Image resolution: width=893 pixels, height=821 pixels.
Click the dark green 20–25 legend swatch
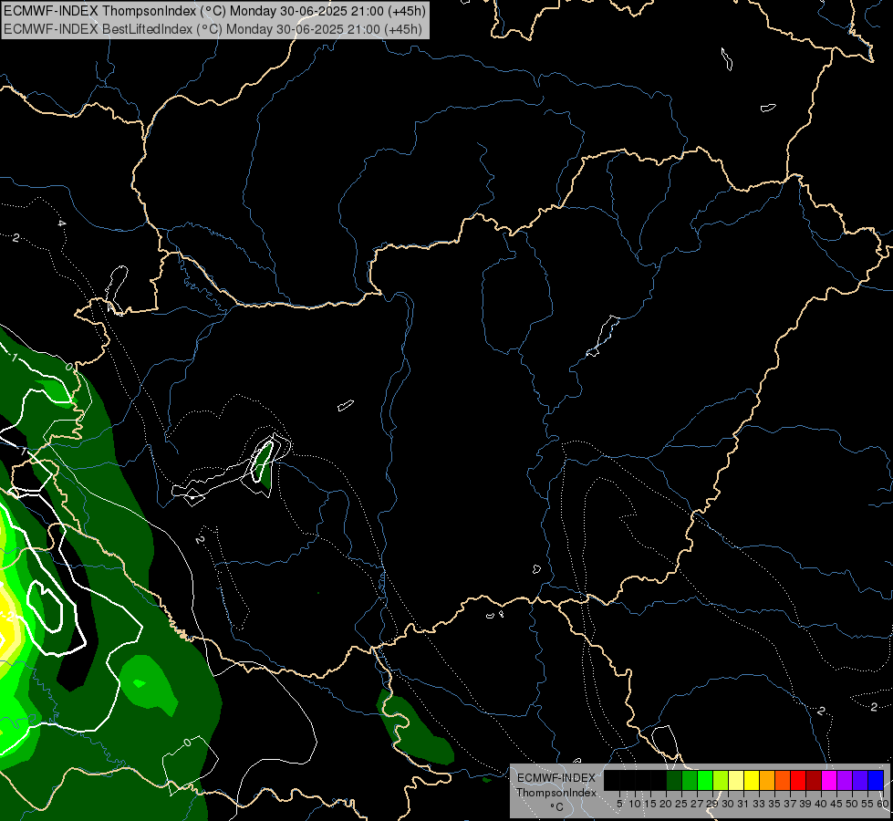tap(674, 780)
